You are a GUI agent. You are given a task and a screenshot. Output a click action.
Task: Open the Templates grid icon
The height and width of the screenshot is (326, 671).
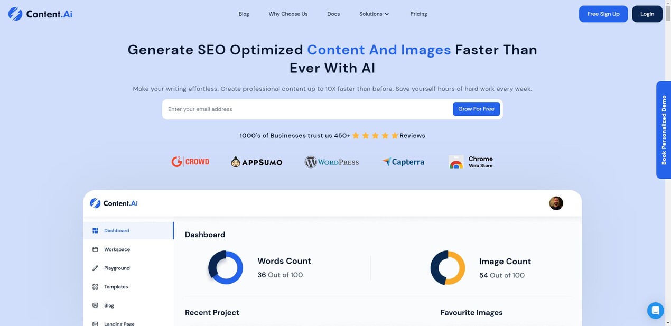[x=95, y=286]
